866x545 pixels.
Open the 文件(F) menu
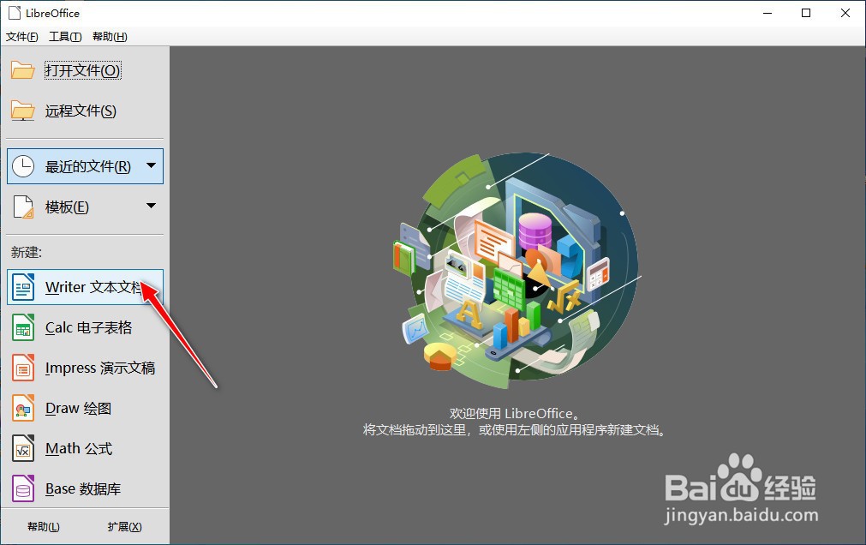pos(22,37)
